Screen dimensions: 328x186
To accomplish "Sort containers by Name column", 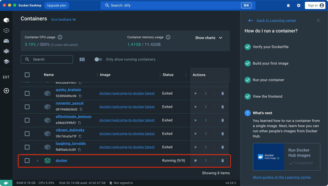I will click(x=49, y=75).
